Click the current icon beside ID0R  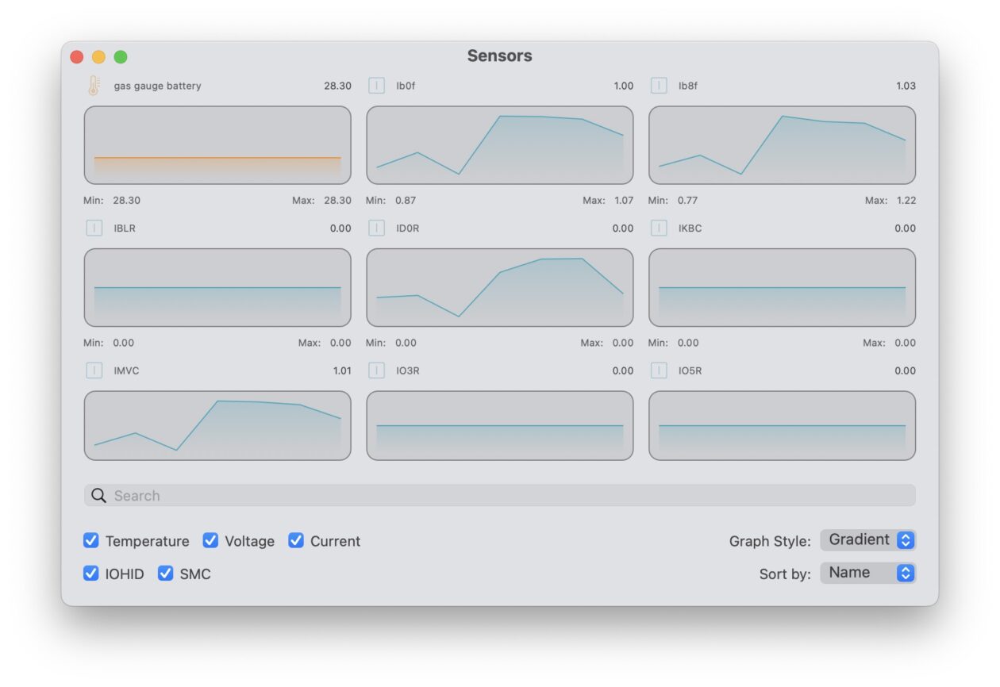tap(376, 228)
